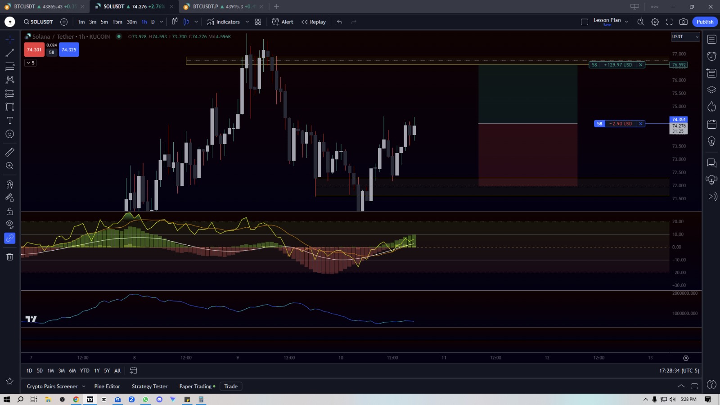Click the Replay button
720x405 pixels.
pyautogui.click(x=314, y=22)
